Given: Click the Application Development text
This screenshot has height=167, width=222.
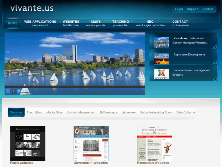Looking at the screenshot, I should tap(189, 55).
